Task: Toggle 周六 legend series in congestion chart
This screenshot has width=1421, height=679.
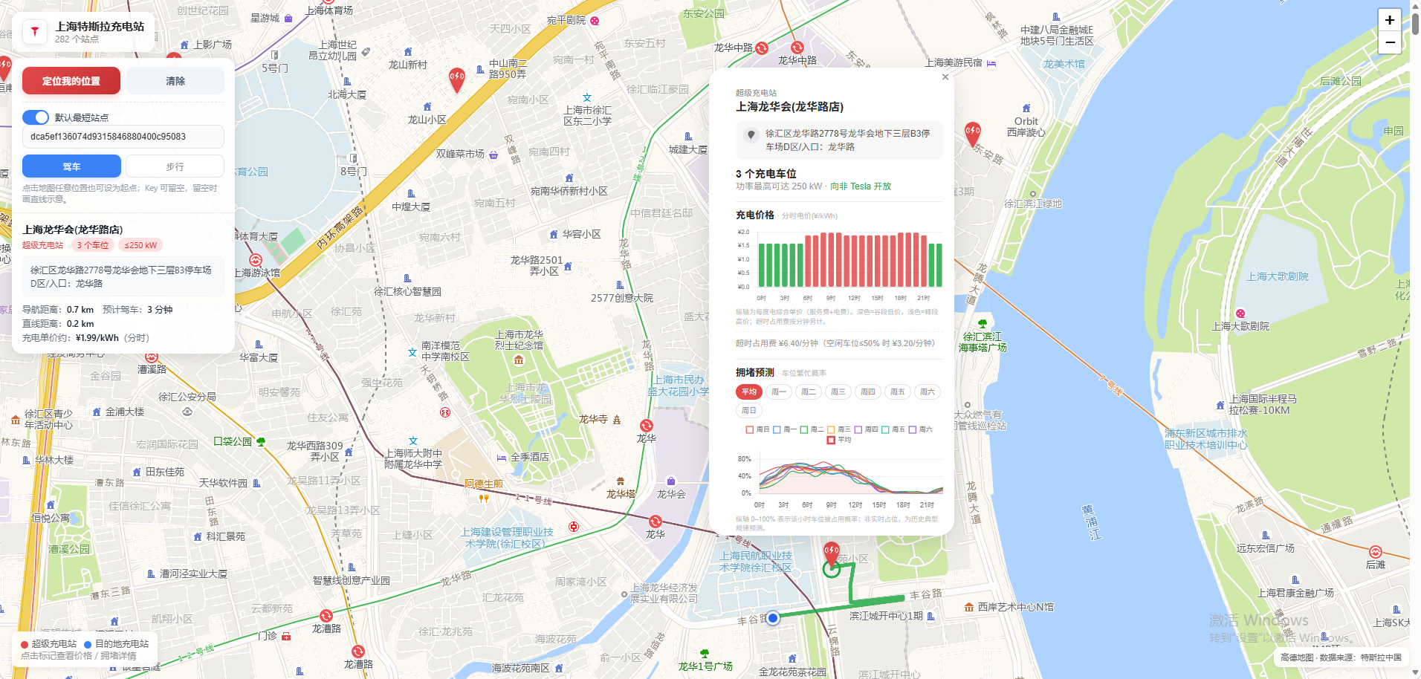Action: (920, 429)
